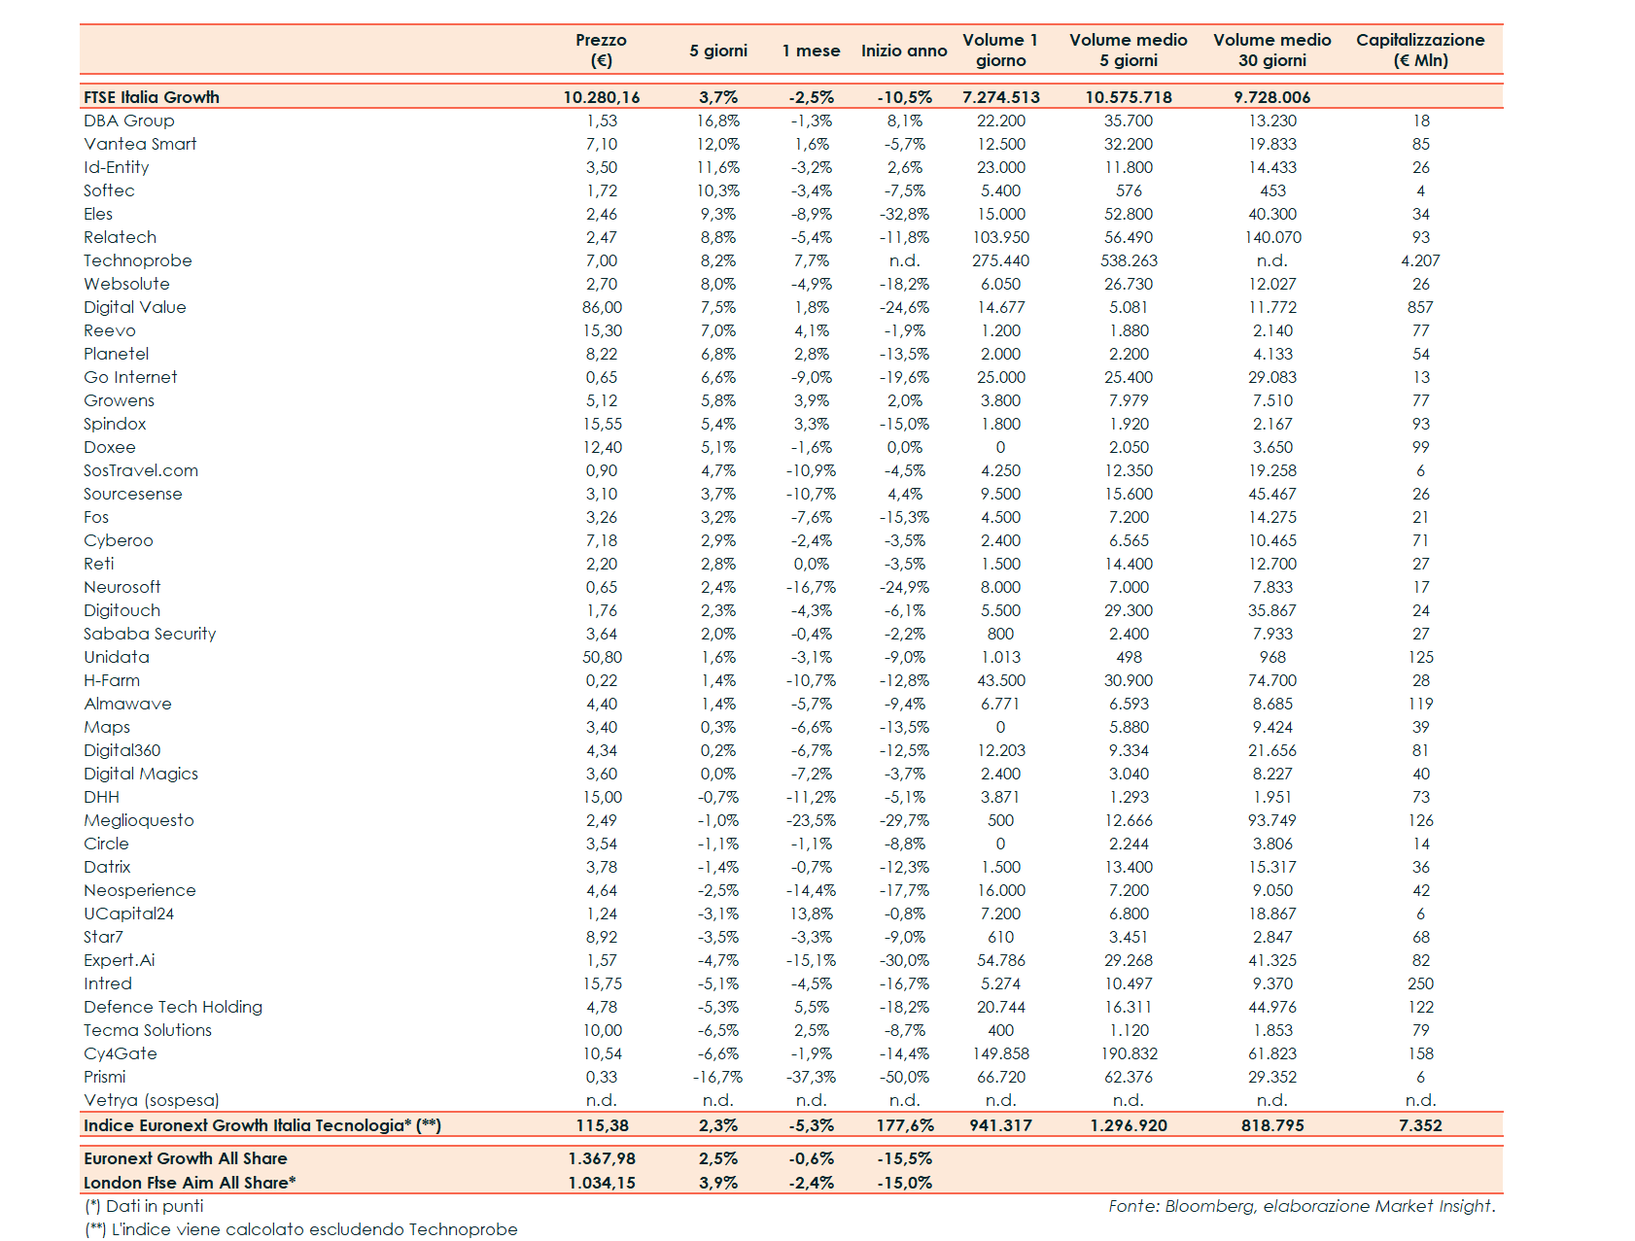This screenshot has width=1635, height=1241.
Task: Click the 'Volume medio 30 giorni' header
Action: (1271, 50)
